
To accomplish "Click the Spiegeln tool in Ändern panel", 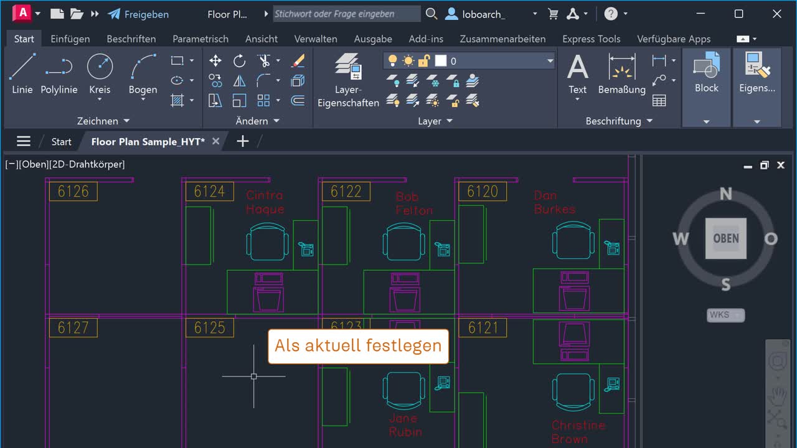I will [x=240, y=80].
